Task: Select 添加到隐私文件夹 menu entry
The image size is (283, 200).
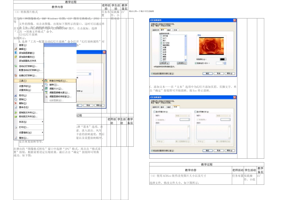Action: [28, 61]
